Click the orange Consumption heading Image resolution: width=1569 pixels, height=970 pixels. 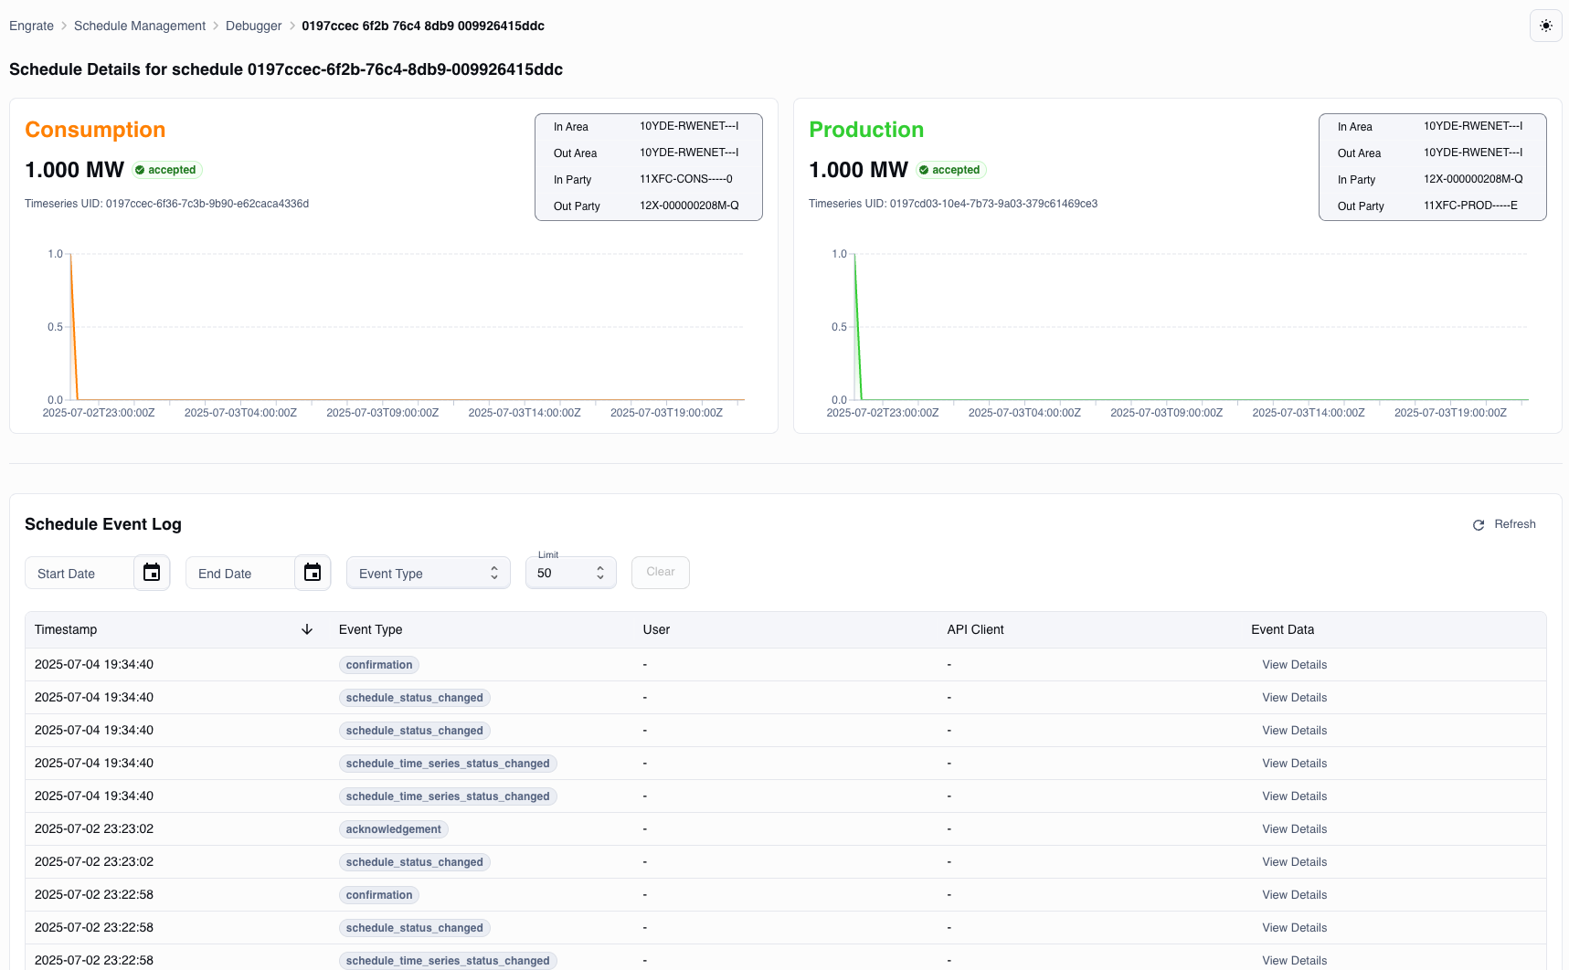point(95,130)
